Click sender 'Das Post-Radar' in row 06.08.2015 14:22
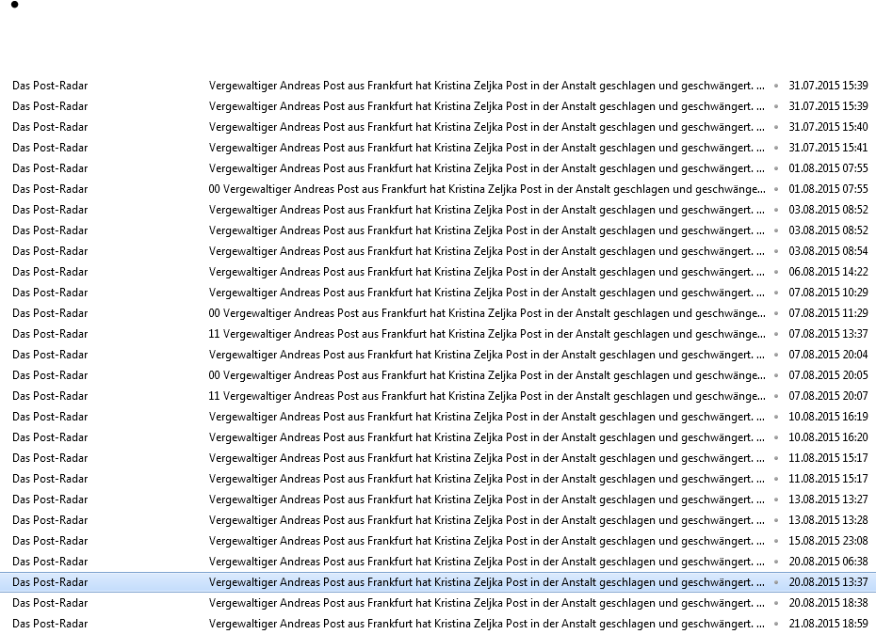876x634 pixels. [x=50, y=272]
